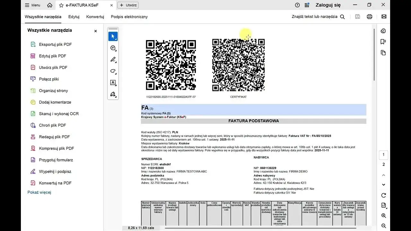The image size is (411, 231).
Task: Click the Znajdź tekst lub narzędzia search
Action: coord(318,17)
